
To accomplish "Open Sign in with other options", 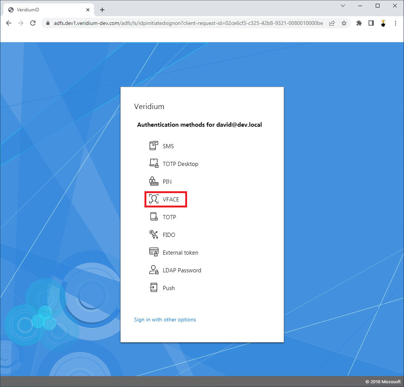I will (165, 319).
